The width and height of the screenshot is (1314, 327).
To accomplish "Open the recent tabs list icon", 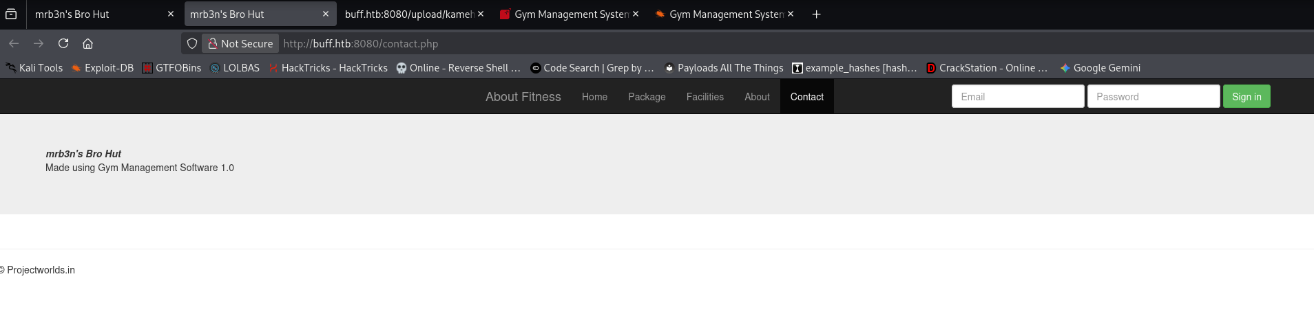I will [11, 14].
